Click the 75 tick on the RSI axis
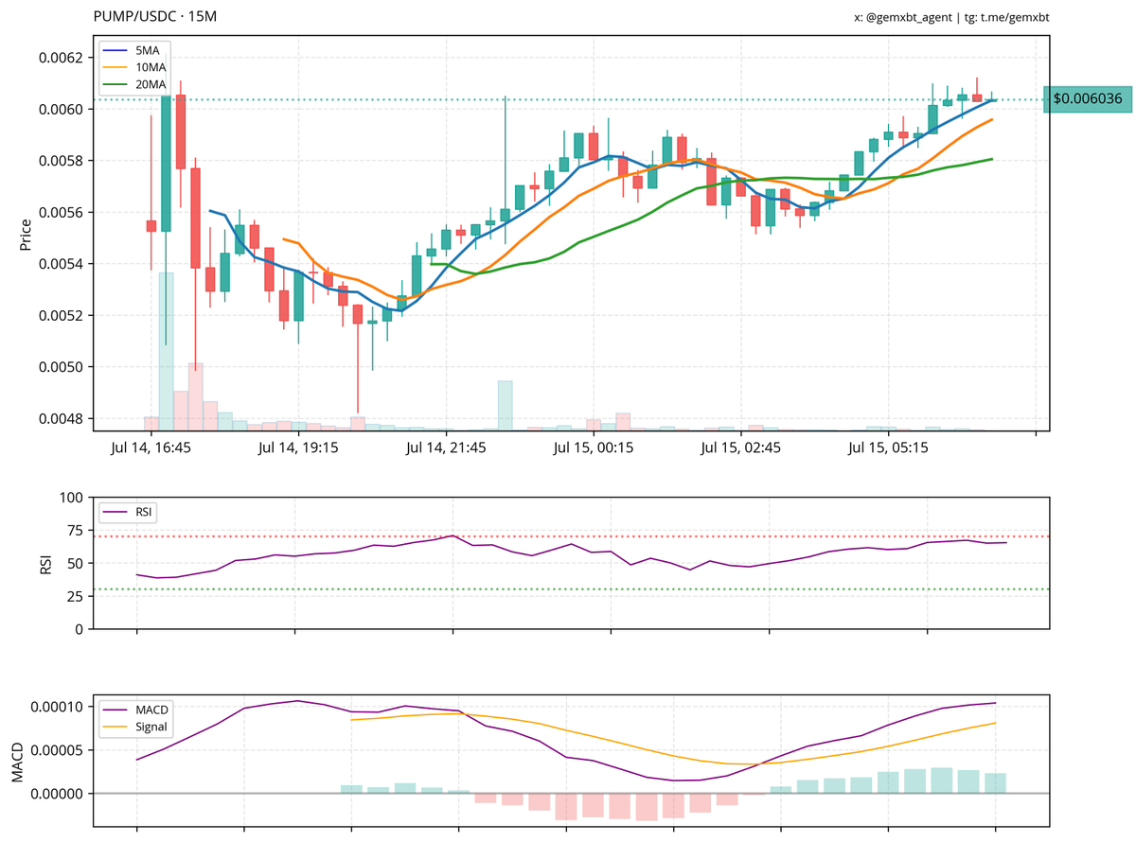The image size is (1136, 842). click(x=77, y=530)
